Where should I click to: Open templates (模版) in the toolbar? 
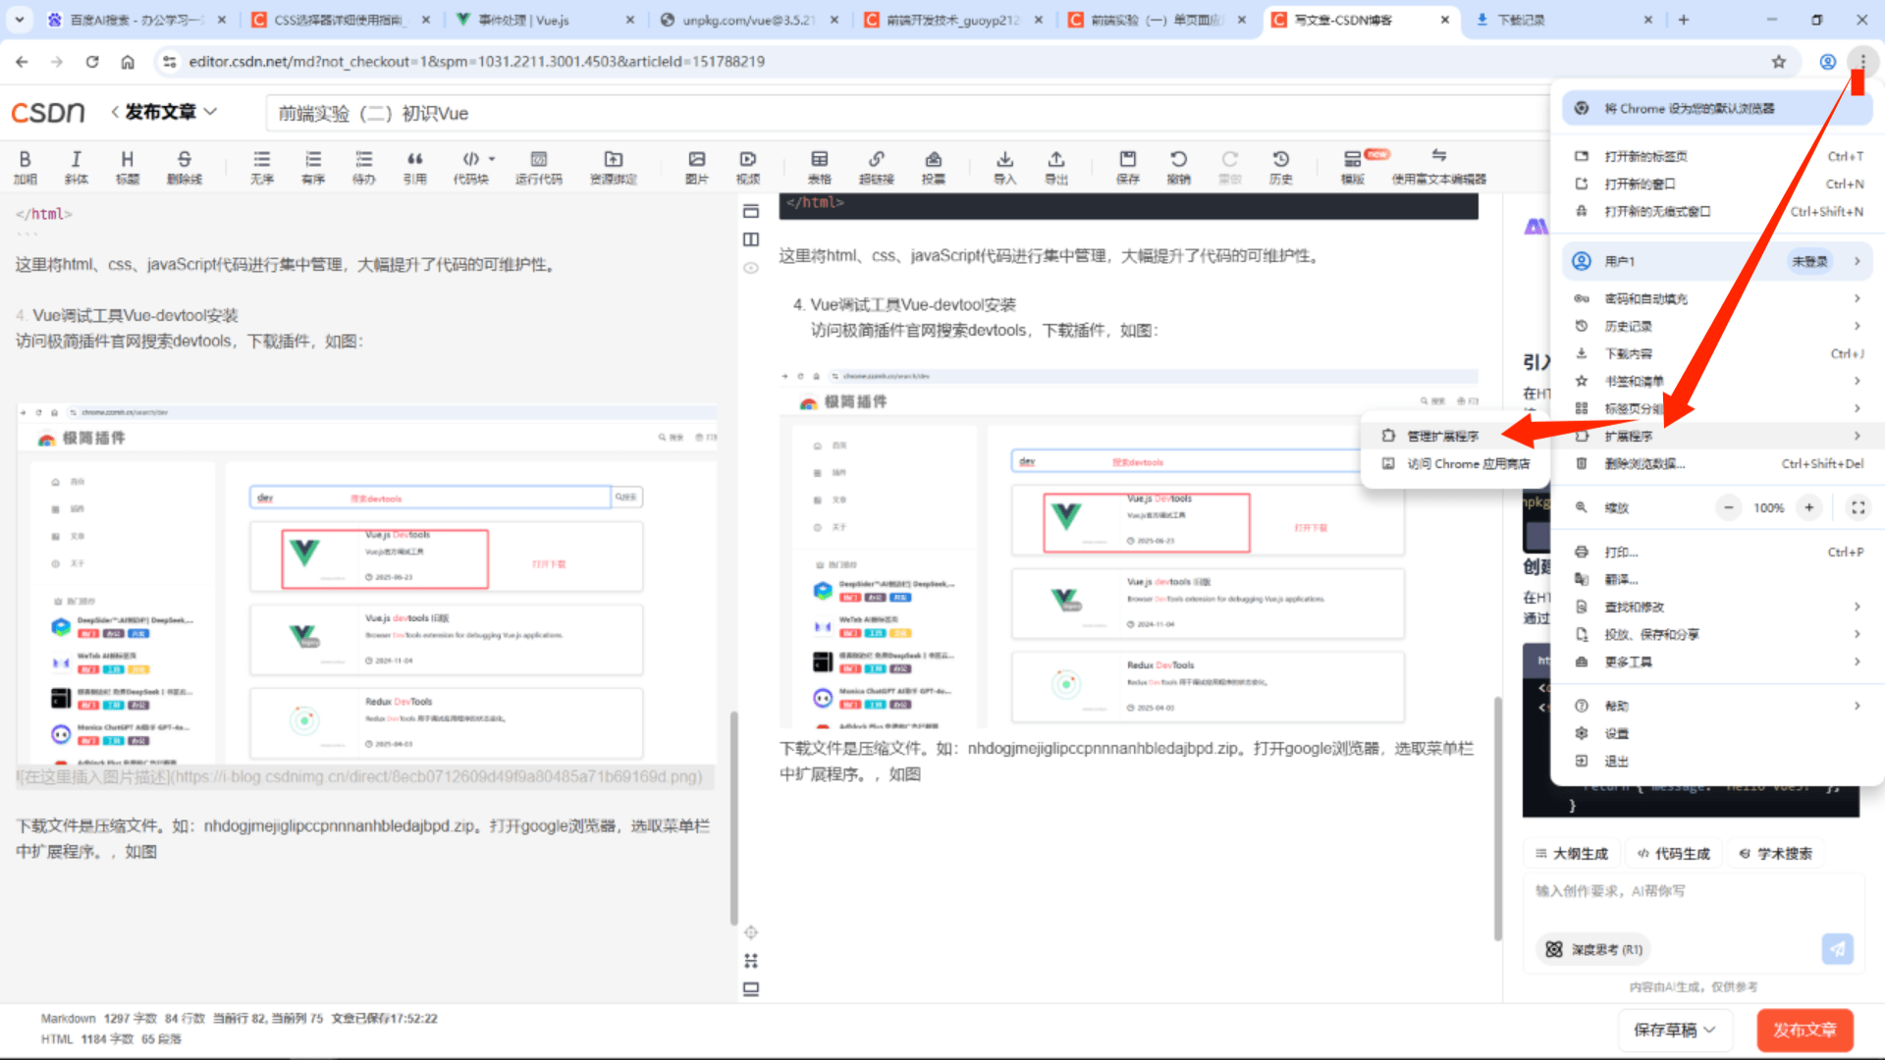click(1352, 167)
